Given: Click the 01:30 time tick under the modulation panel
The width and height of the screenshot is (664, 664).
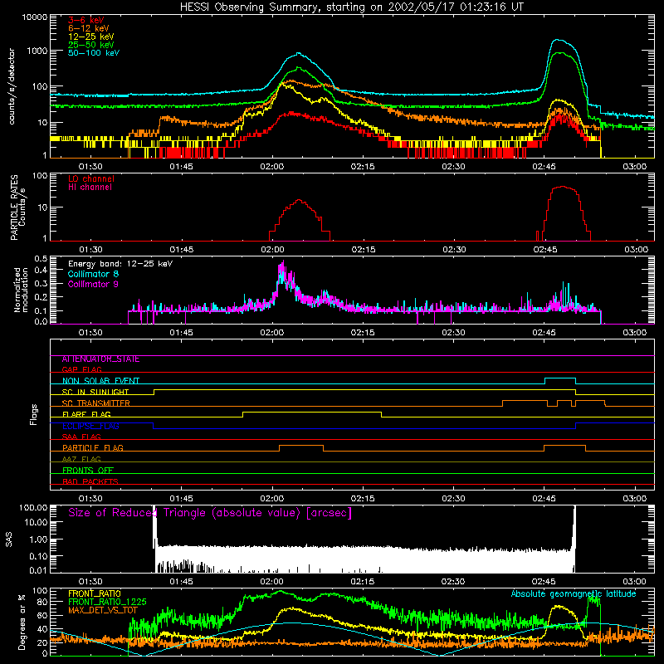Looking at the screenshot, I should tap(90, 333).
